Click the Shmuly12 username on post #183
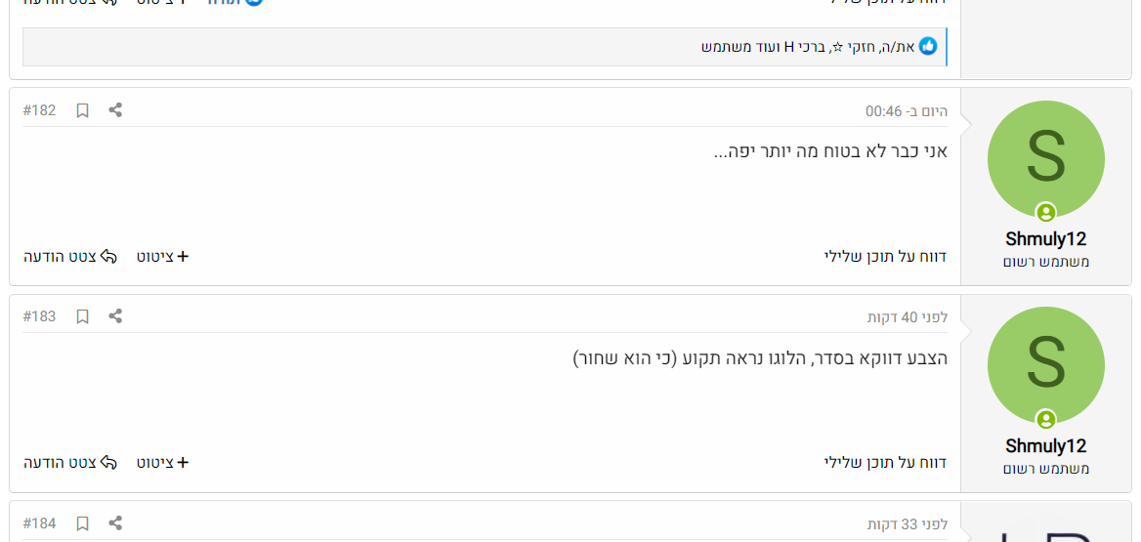This screenshot has height=542, width=1141. [x=1045, y=446]
